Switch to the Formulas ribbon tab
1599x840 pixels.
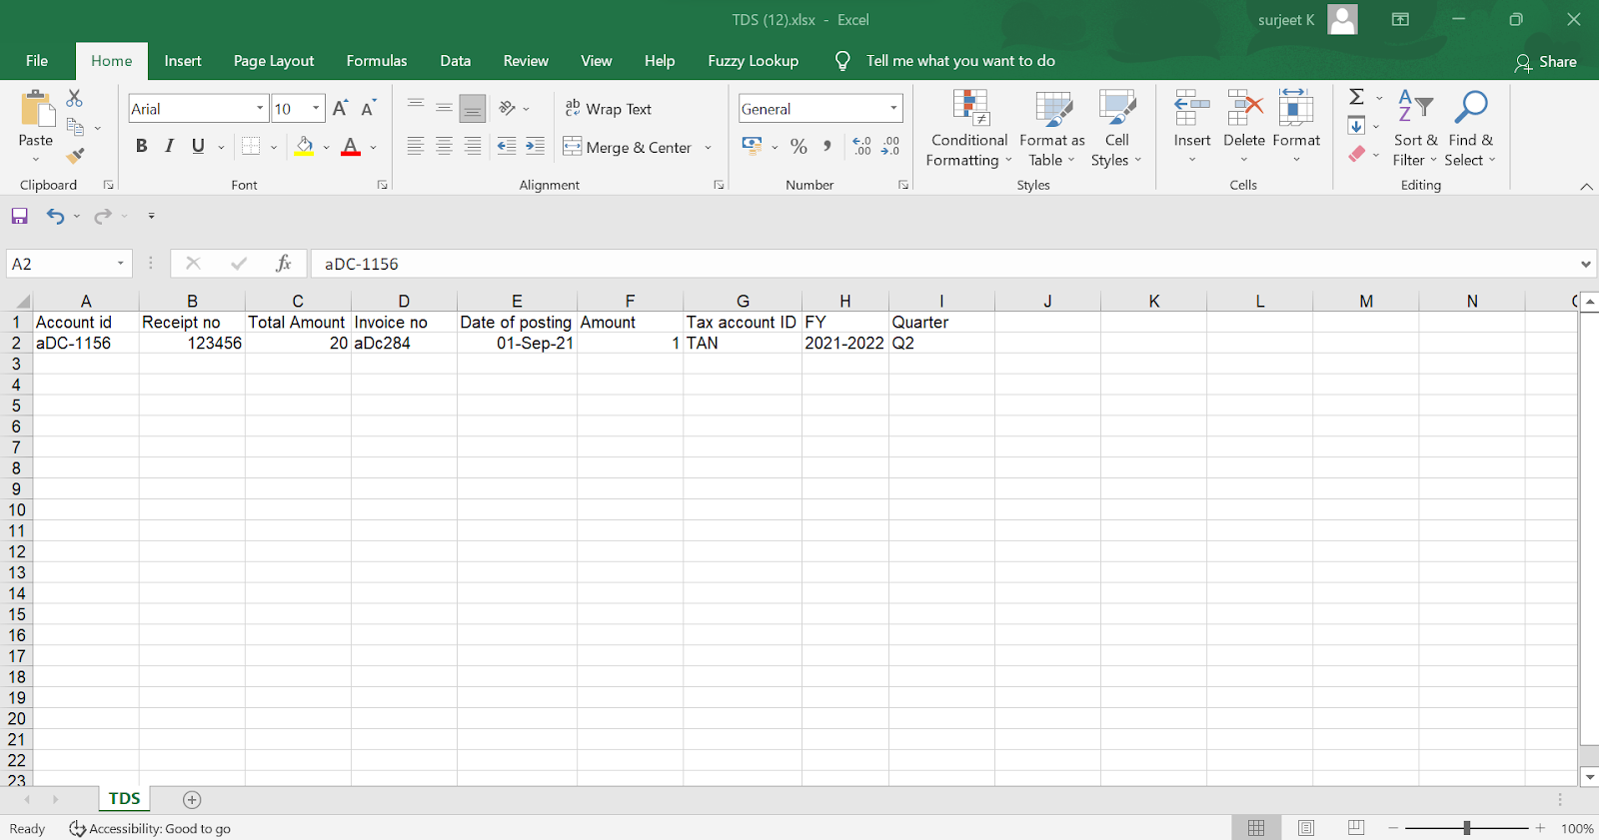(376, 61)
